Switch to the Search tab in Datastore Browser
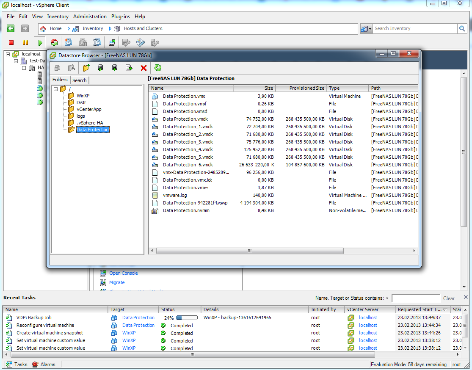The width and height of the screenshot is (472, 370). pos(80,80)
